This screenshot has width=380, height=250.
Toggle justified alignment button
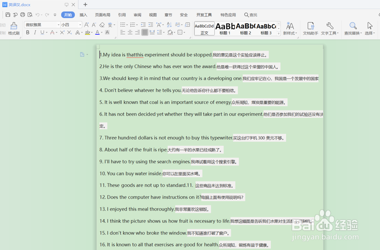click(x=145, y=32)
